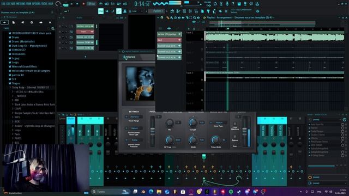Screen dimensions: 349x196
Task: Open File Explorer from the taskbar
Action: tap(159, 192)
